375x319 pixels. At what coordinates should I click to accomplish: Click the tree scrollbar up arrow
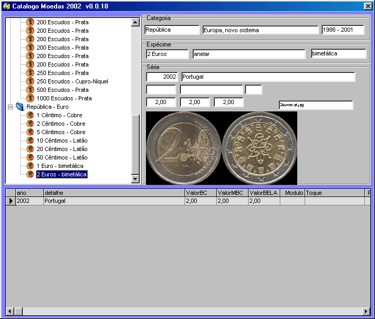[135, 22]
